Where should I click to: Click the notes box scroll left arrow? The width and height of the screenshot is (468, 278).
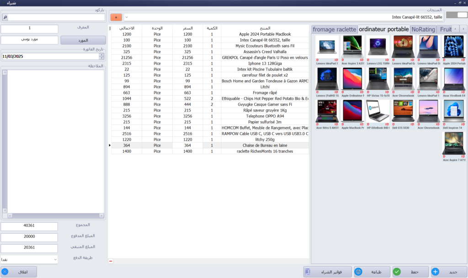click(x=10, y=215)
